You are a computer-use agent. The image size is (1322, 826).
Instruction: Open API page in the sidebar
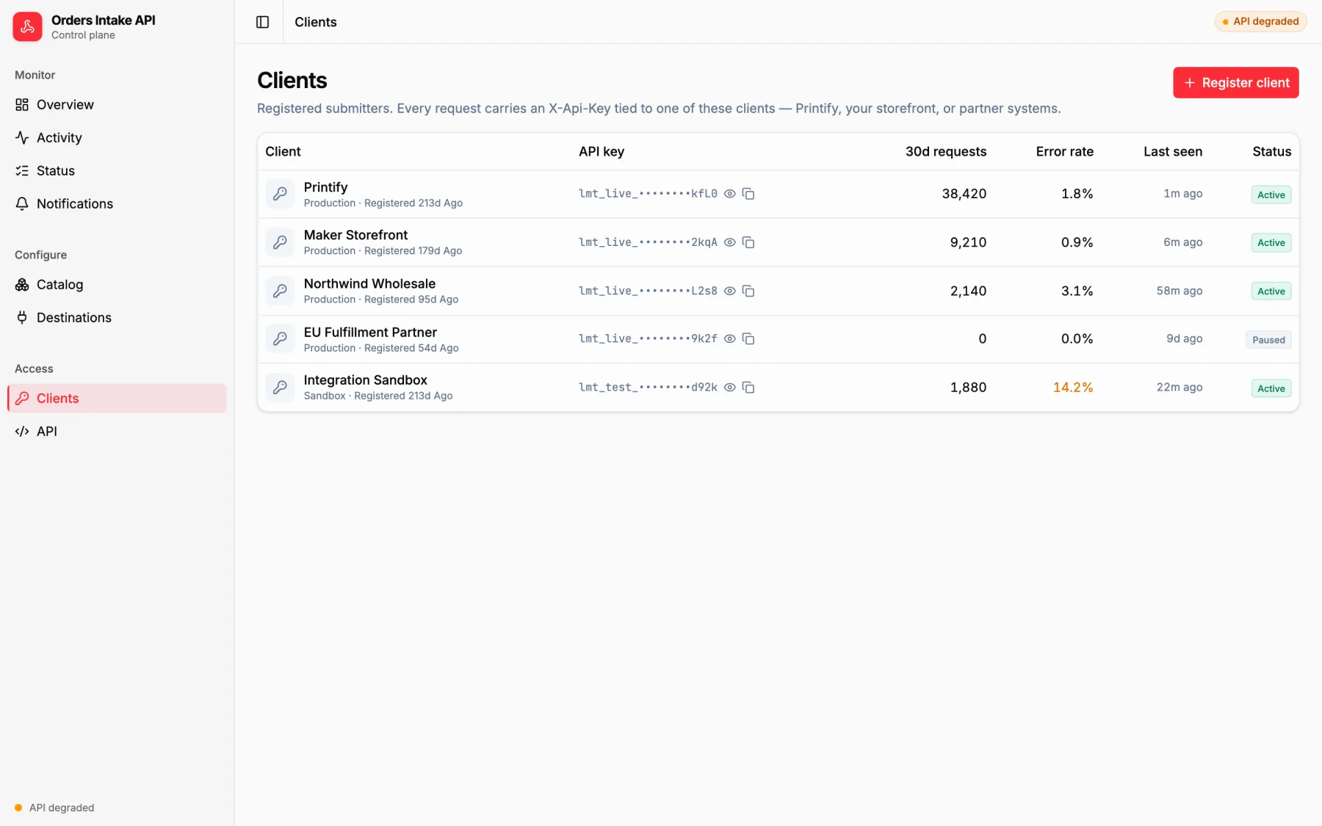[x=117, y=431]
